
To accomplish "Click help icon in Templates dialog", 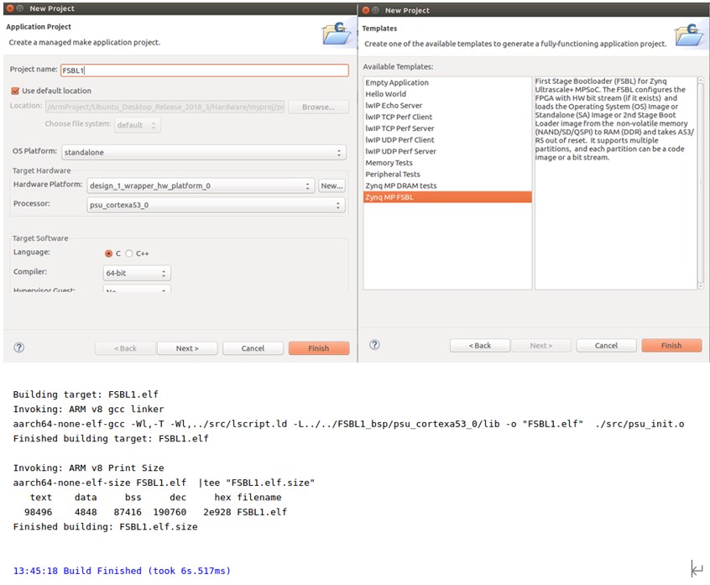I will tap(374, 345).
